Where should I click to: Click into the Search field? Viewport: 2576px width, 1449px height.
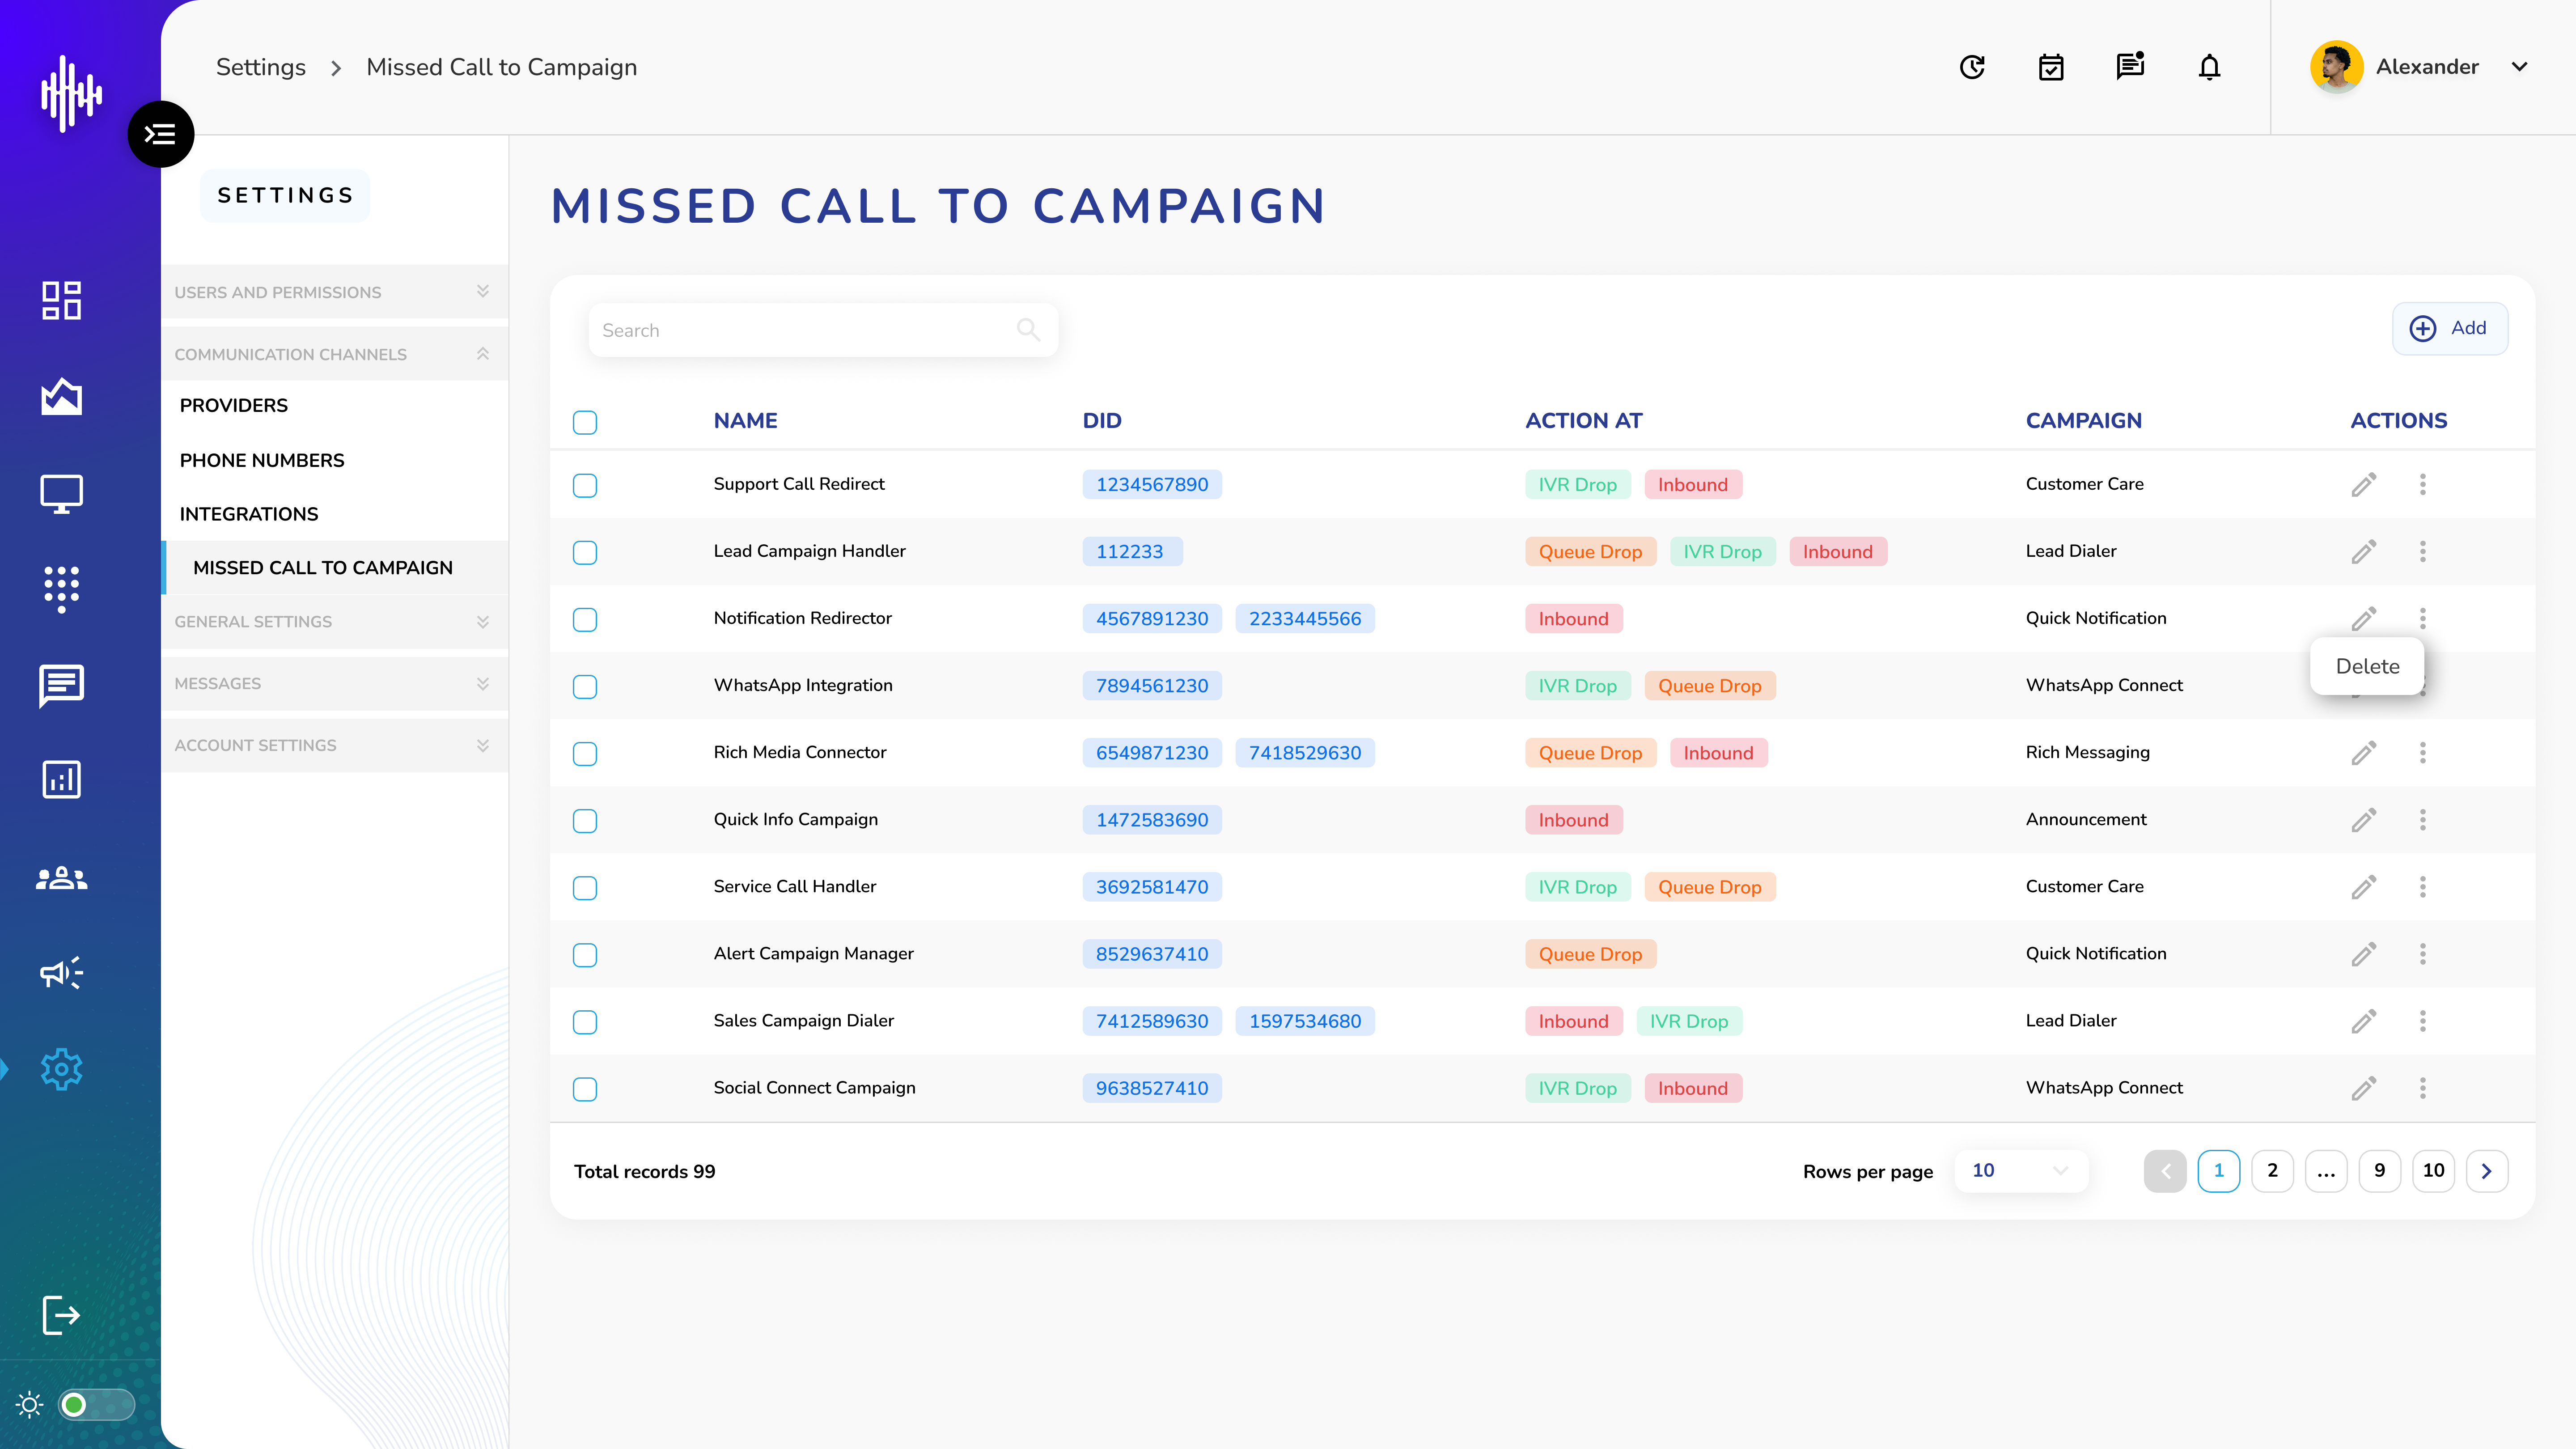[x=823, y=329]
